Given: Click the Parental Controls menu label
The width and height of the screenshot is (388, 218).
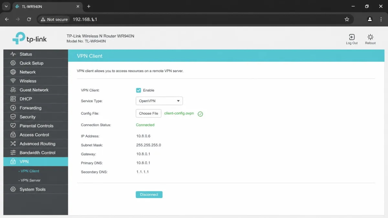Looking at the screenshot, I should click(37, 126).
